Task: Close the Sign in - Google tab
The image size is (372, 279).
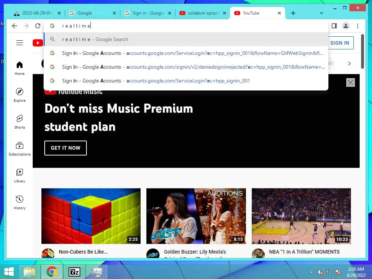Action: coord(170,13)
